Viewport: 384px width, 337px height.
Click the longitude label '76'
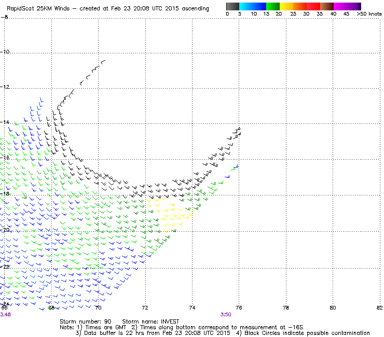[239, 308]
